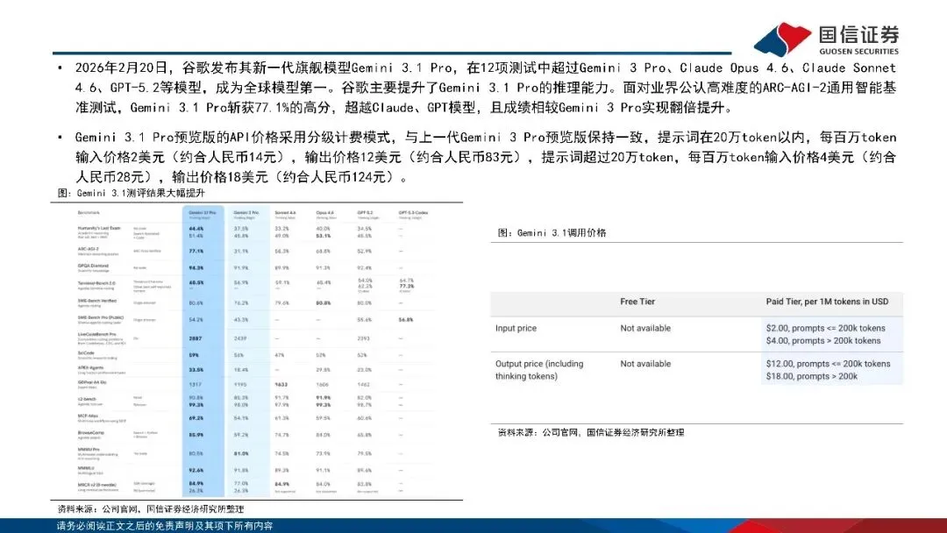Select the 'MMMLU' benchmark label

click(x=86, y=468)
